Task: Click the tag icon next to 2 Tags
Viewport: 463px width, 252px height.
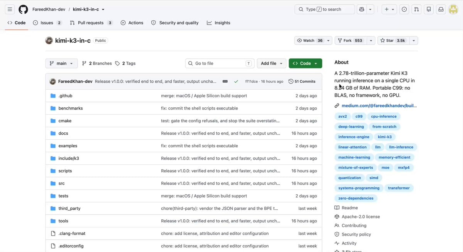Action: click(117, 63)
